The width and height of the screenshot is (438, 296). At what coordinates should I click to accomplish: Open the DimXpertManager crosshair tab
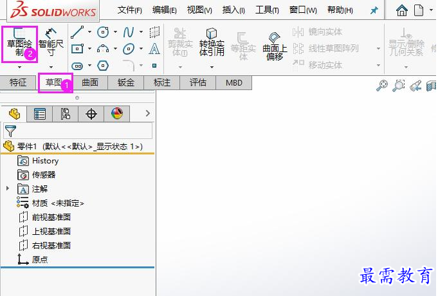pyautogui.click(x=91, y=114)
